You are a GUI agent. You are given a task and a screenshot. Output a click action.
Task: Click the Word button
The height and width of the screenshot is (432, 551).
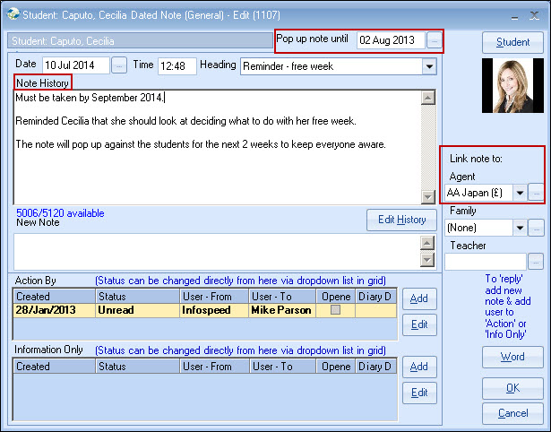click(x=512, y=358)
